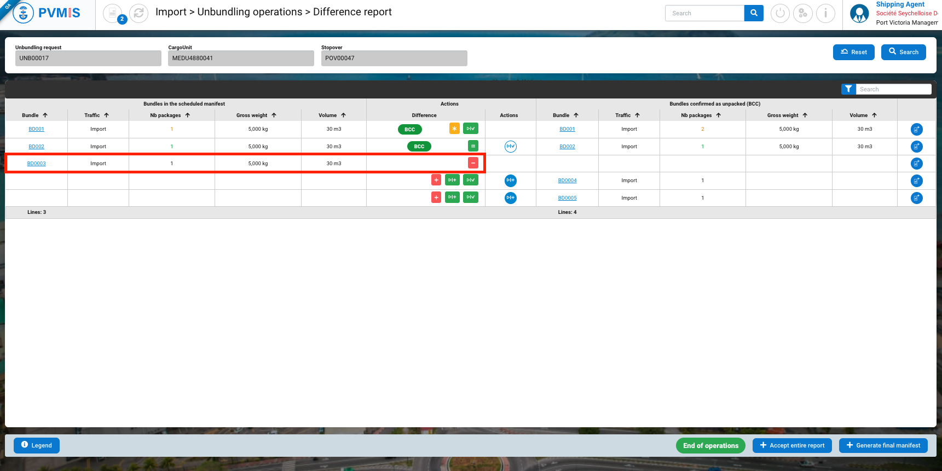The height and width of the screenshot is (471, 942).
Task: Click the red plus icon in BD0004 row
Action: coord(436,180)
